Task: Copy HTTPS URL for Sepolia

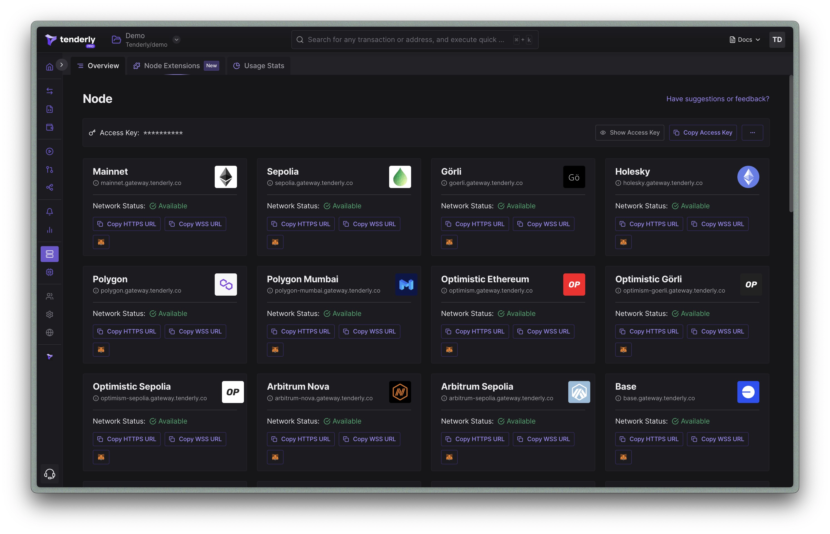Action: pyautogui.click(x=301, y=224)
